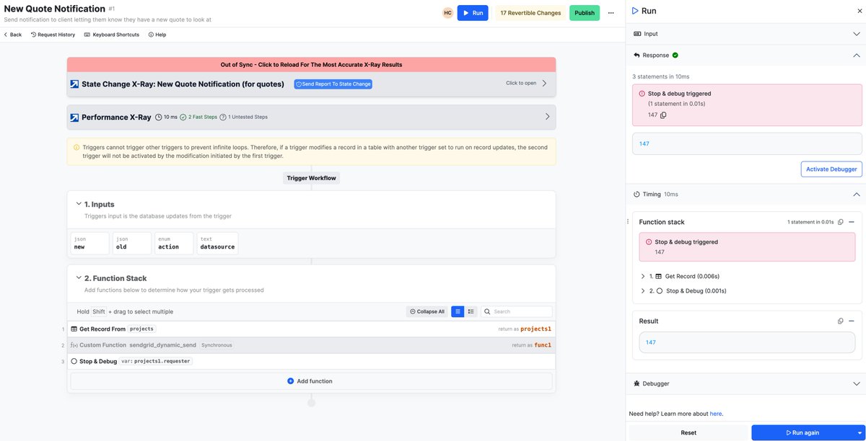Screen dimensions: 866x441
Task: Click the function stack Search field
Action: tap(517, 312)
